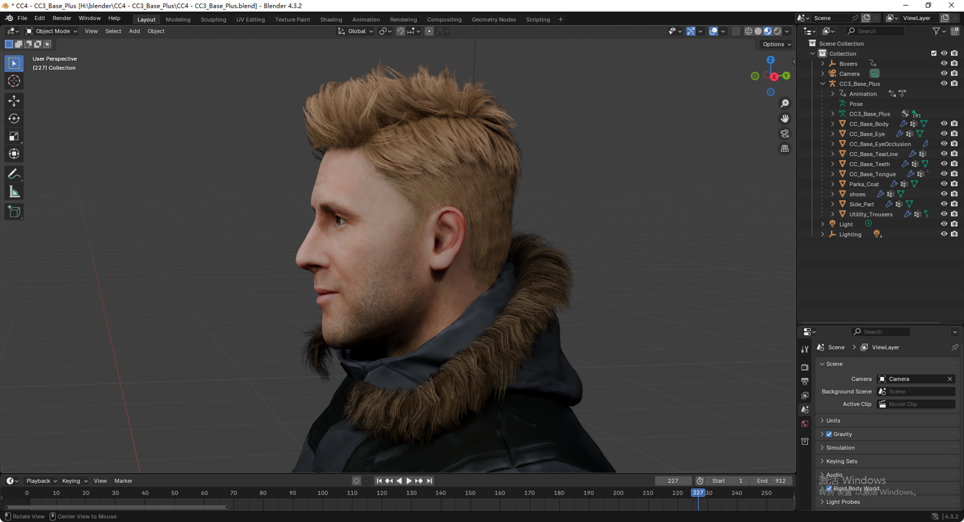The width and height of the screenshot is (964, 522).
Task: Click the current frame field showing 227
Action: pyautogui.click(x=673, y=481)
